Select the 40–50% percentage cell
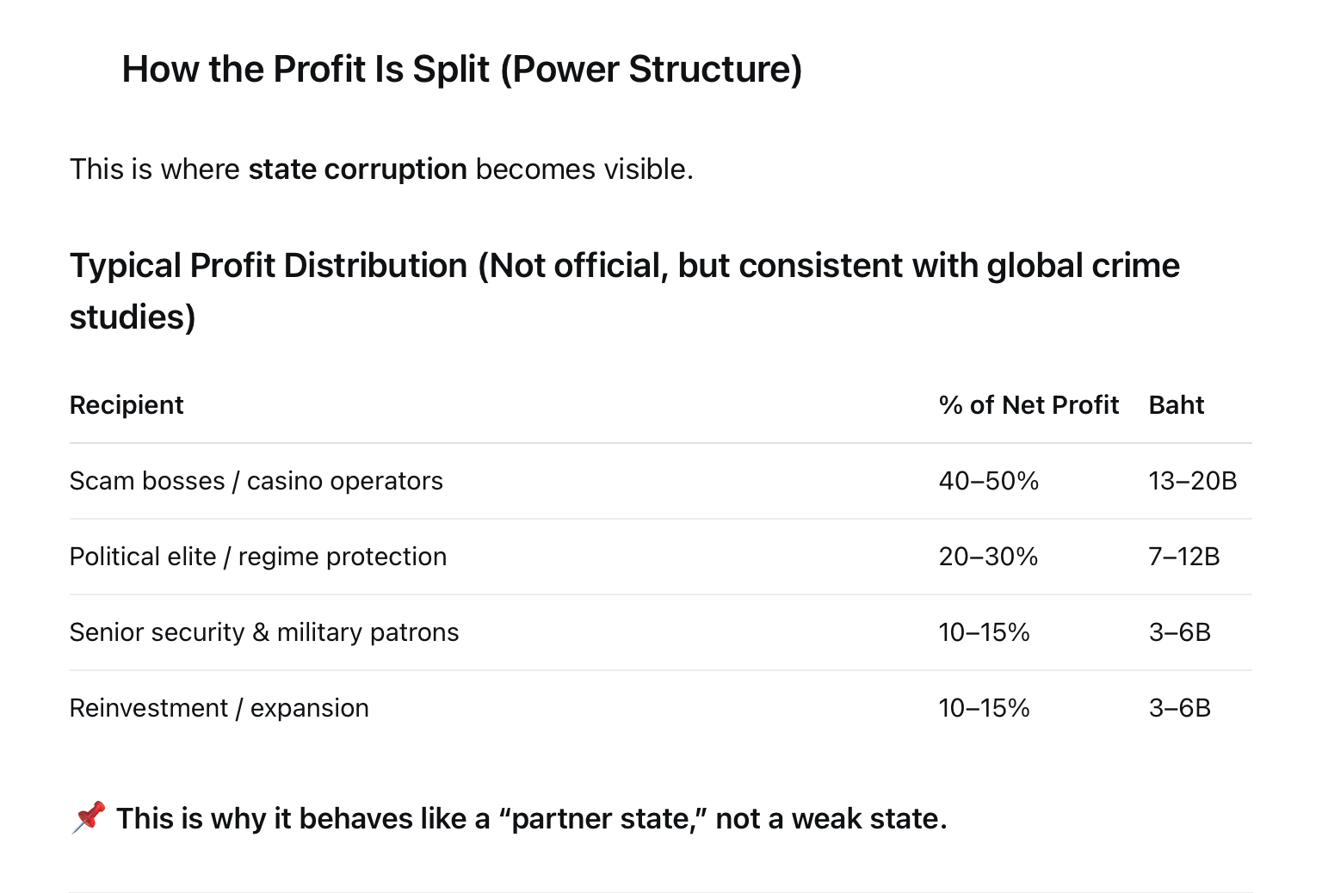This screenshot has height=893, width=1322. tap(988, 481)
